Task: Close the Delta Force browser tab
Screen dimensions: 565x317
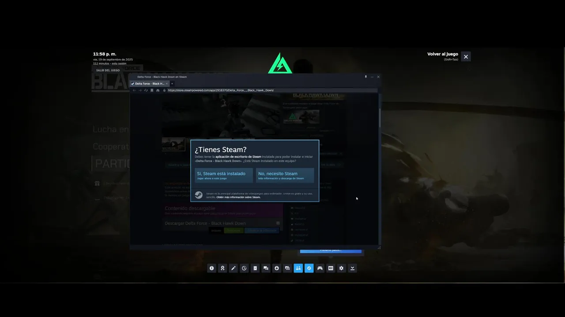Action: tap(167, 84)
